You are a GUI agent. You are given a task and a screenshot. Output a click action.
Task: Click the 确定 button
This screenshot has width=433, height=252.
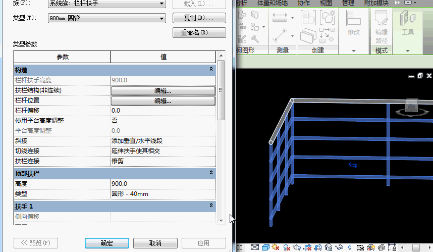coord(107,243)
